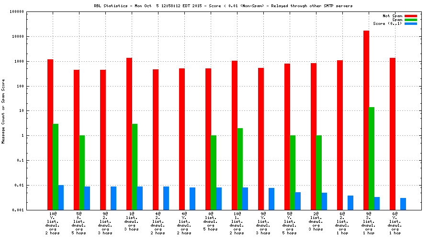429x241 pixels.
Task: Click the green bar above 10@ Y. 2 hops
Action: 56,166
